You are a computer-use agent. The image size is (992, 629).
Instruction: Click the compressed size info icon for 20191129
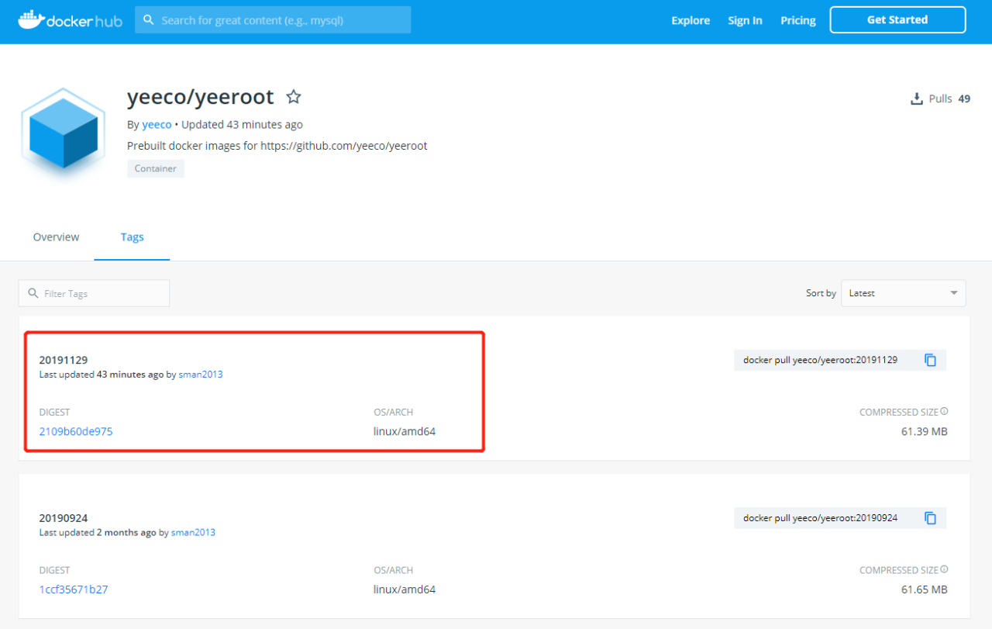(944, 412)
